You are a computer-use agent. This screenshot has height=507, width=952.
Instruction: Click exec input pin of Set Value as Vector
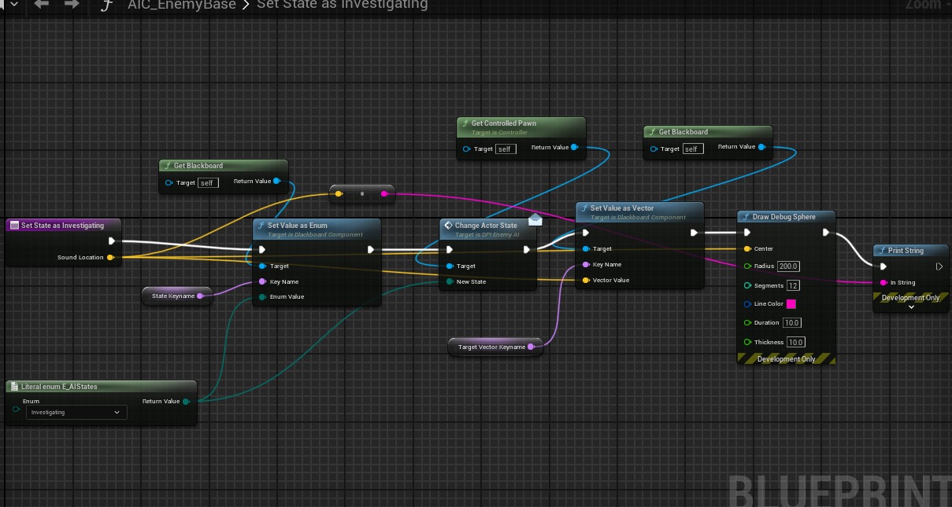[x=585, y=233]
